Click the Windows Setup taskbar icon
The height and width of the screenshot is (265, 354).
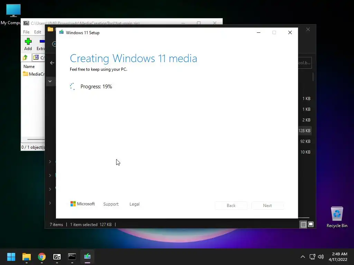click(x=87, y=257)
